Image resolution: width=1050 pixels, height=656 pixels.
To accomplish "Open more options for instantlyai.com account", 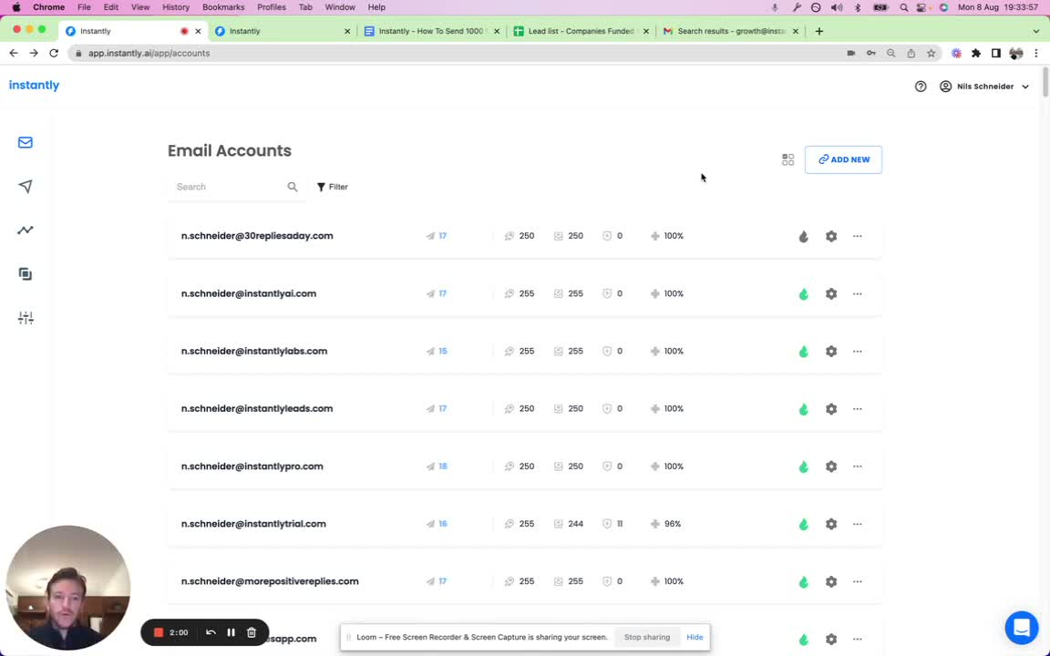I will tap(857, 294).
